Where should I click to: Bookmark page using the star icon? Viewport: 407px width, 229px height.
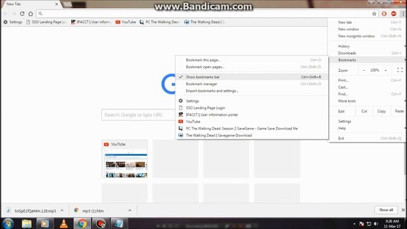(374, 14)
